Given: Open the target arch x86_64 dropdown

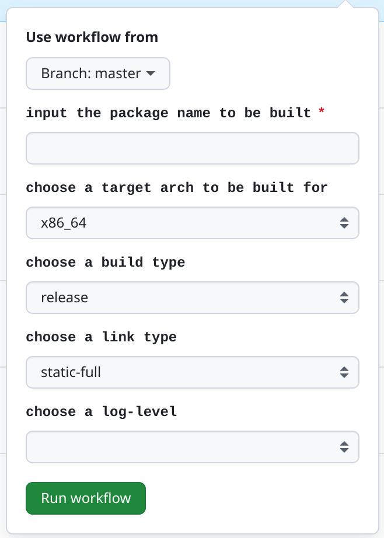Looking at the screenshot, I should pos(192,223).
